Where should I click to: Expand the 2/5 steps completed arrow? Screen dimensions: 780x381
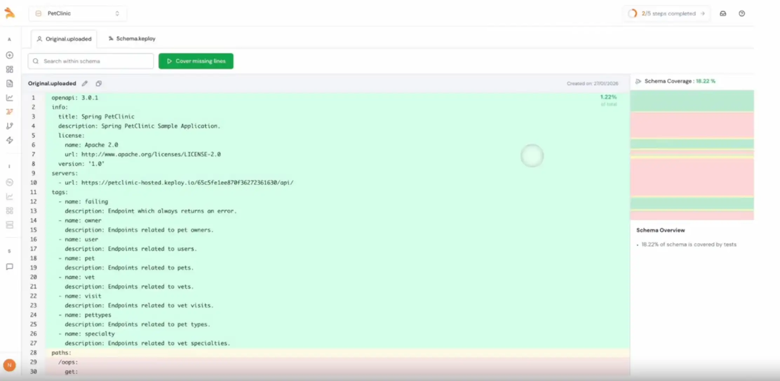click(x=702, y=13)
